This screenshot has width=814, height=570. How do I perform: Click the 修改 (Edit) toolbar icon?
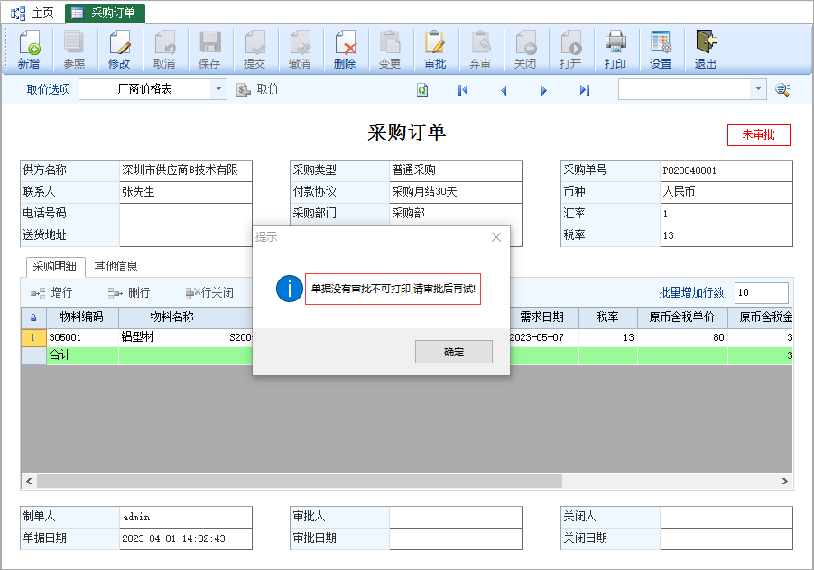pyautogui.click(x=119, y=50)
